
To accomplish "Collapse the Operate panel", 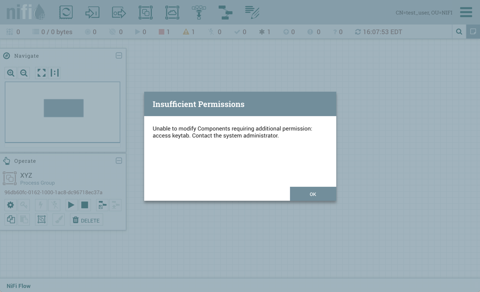I will click(x=119, y=161).
